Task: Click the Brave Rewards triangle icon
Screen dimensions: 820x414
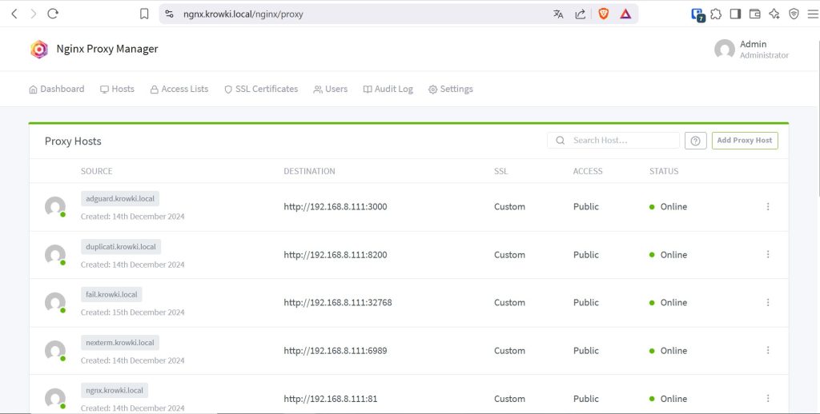Action: 625,14
